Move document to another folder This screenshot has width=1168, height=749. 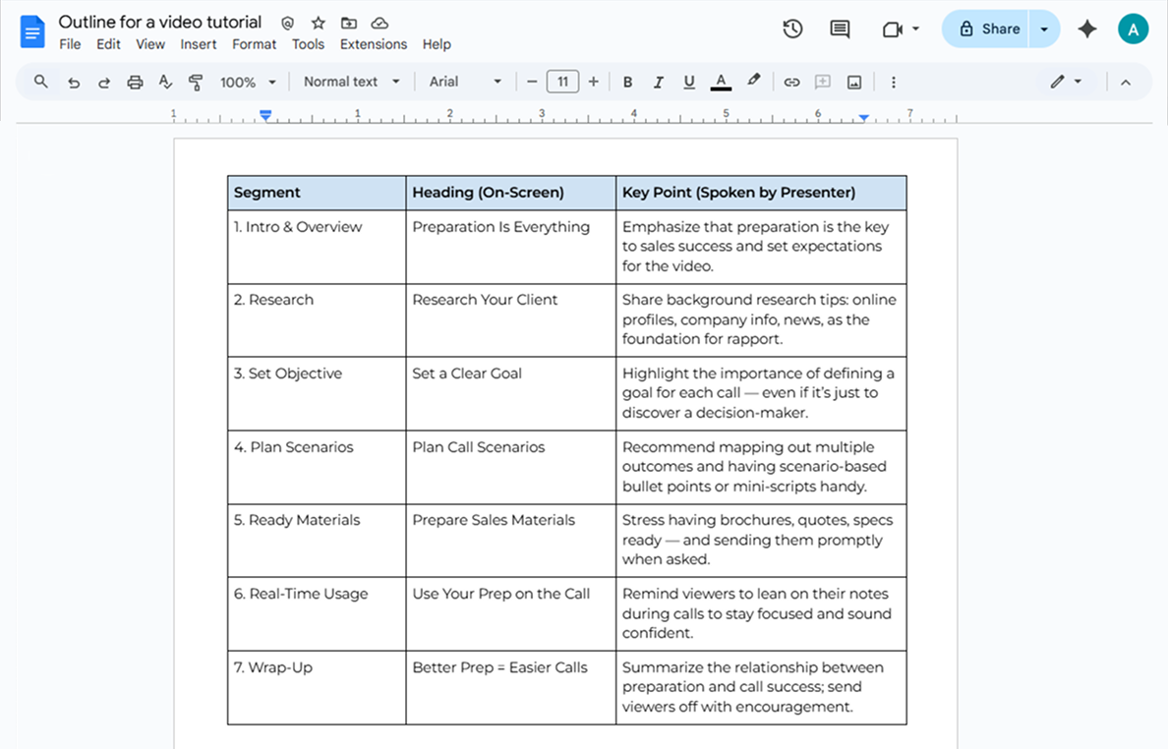click(348, 22)
